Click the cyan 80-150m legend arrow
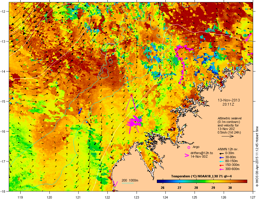 221,161
